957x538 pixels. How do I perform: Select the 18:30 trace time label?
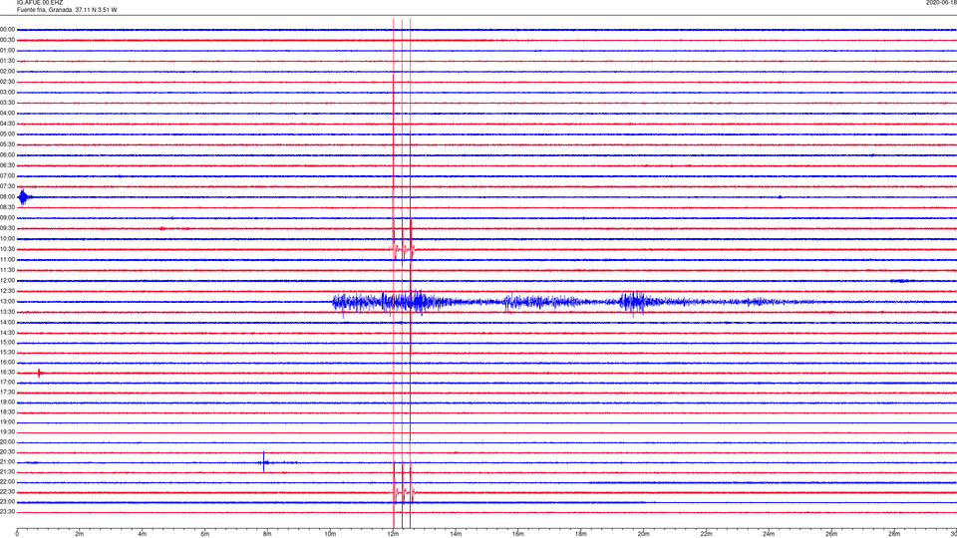click(x=7, y=412)
